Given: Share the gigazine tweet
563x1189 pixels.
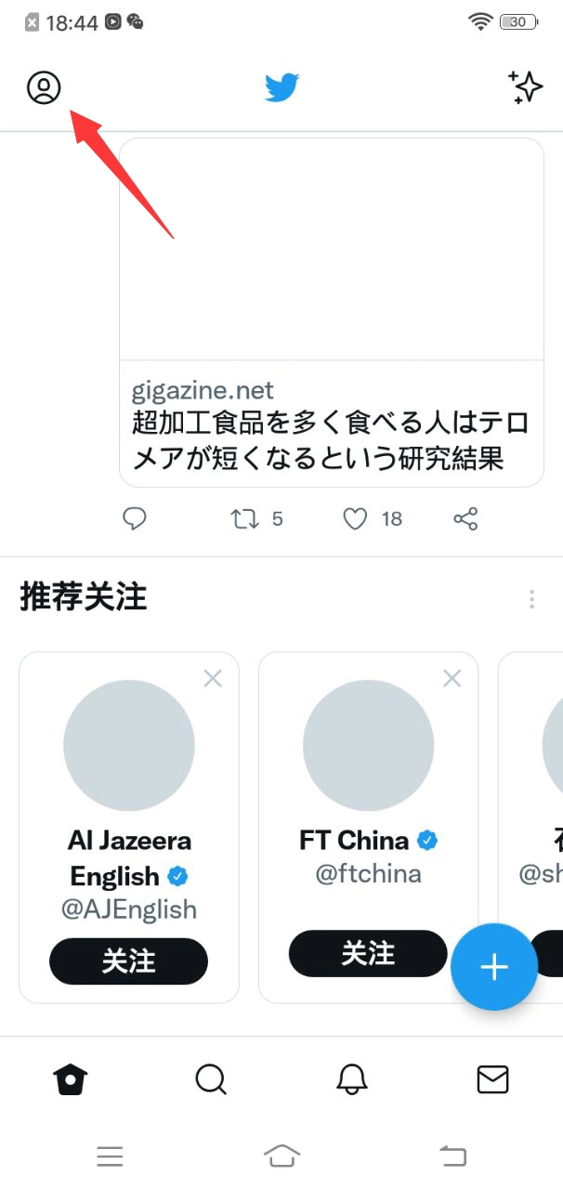Looking at the screenshot, I should pos(465,518).
